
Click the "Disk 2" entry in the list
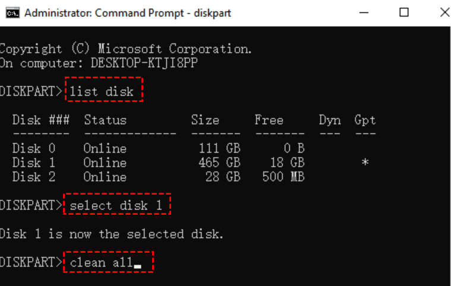pyautogui.click(x=34, y=177)
